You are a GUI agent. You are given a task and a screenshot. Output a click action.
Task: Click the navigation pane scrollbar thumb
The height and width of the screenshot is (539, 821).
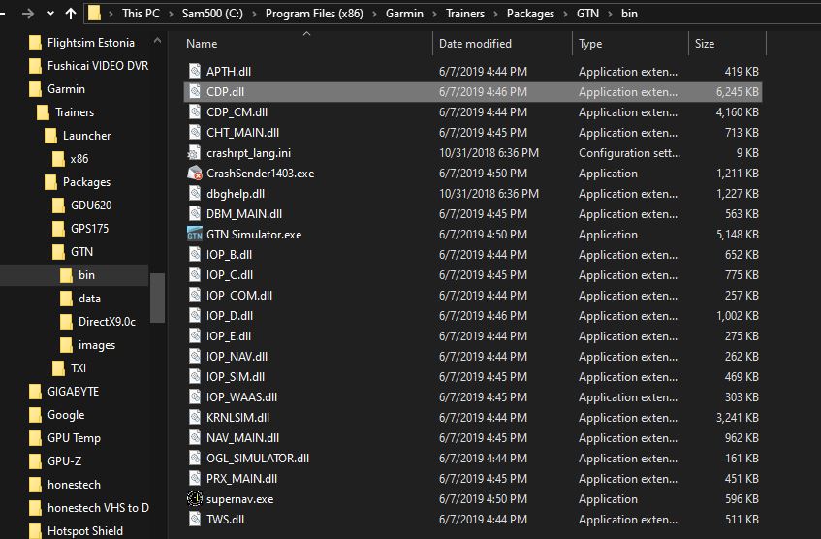tap(157, 298)
